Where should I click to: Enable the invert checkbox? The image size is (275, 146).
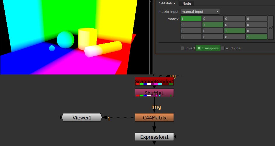pyautogui.click(x=182, y=48)
